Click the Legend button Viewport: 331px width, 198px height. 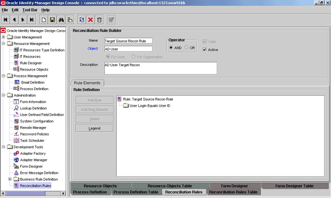click(x=94, y=128)
